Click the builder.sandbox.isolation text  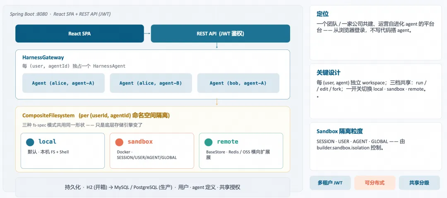(x=343, y=148)
